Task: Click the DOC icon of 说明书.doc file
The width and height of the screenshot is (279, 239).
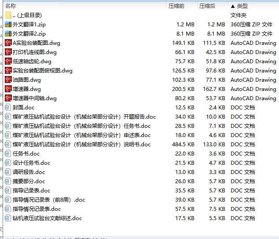Action: click(7, 145)
